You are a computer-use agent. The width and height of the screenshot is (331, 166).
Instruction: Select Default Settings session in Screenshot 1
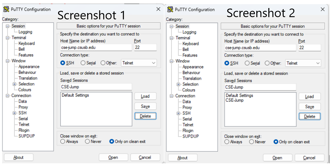(x=75, y=95)
